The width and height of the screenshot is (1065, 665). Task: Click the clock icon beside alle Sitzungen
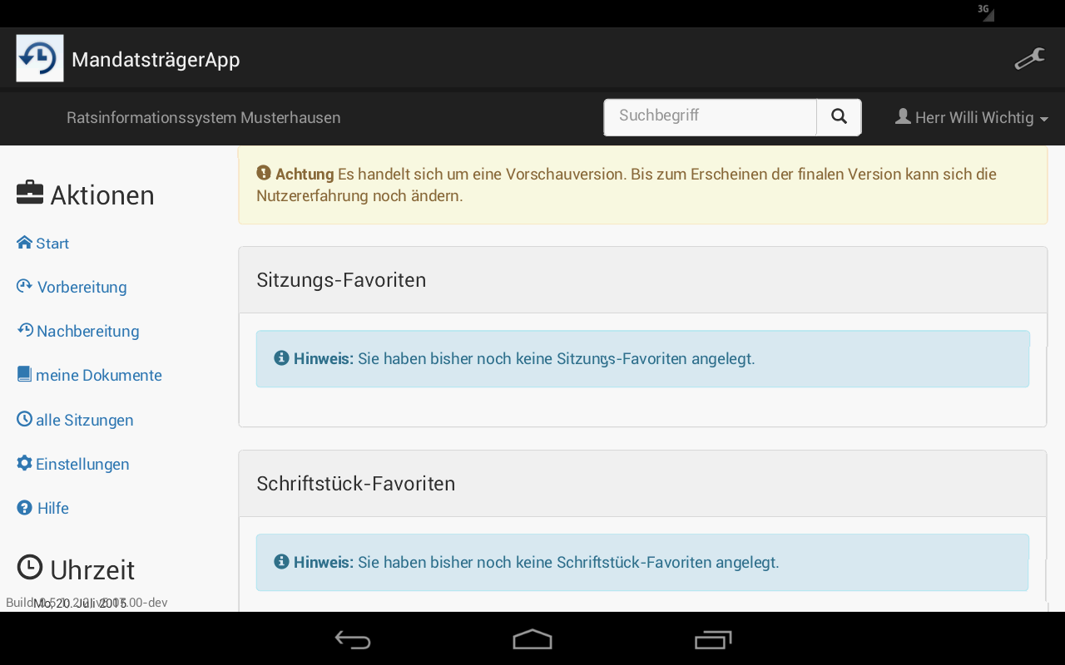(24, 420)
